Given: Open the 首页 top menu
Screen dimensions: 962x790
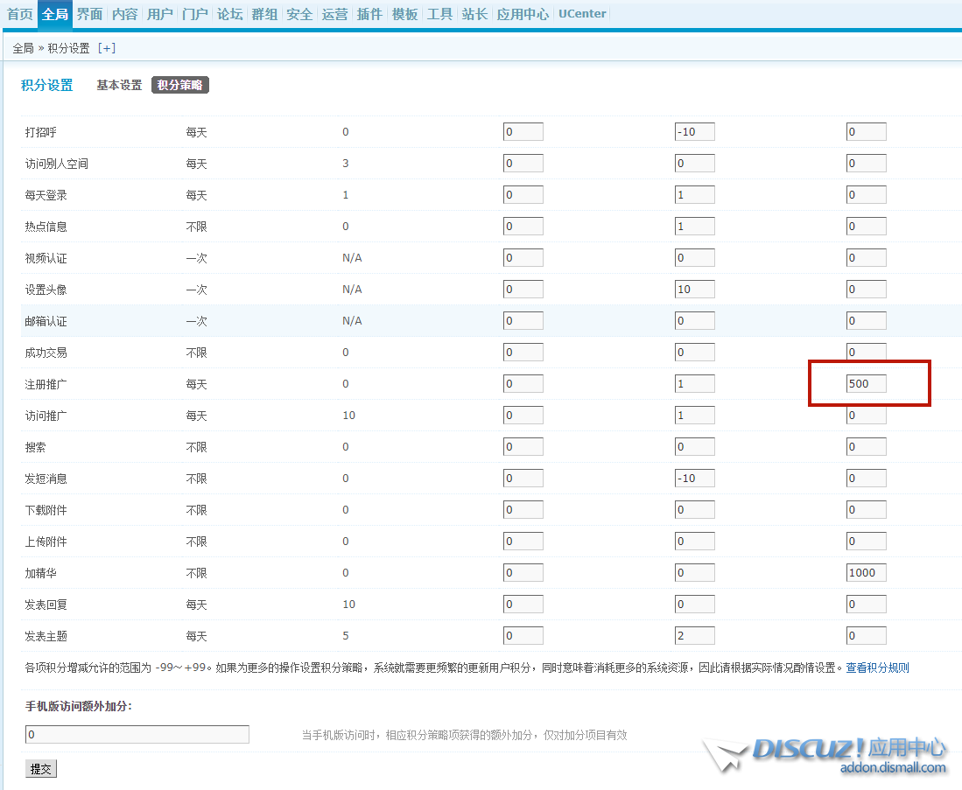Looking at the screenshot, I should pyautogui.click(x=20, y=14).
